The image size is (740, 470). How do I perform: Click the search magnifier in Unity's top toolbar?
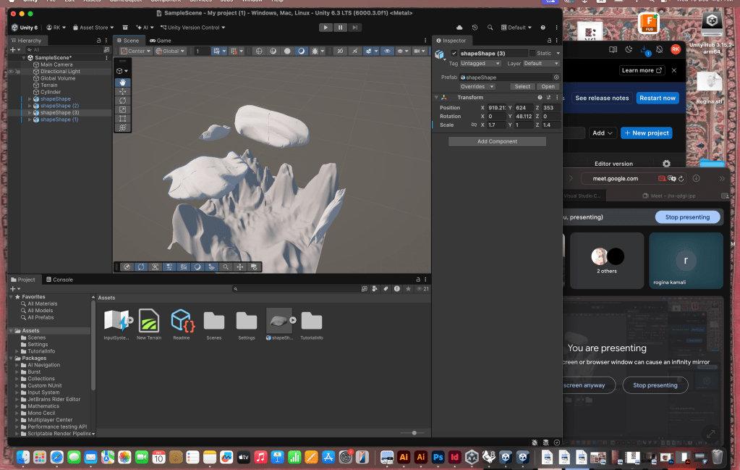(490, 28)
